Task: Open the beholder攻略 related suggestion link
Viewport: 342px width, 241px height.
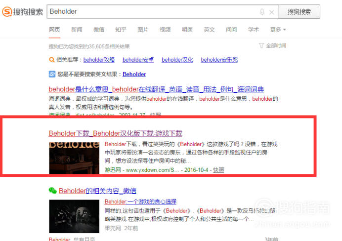Action: coord(99,60)
